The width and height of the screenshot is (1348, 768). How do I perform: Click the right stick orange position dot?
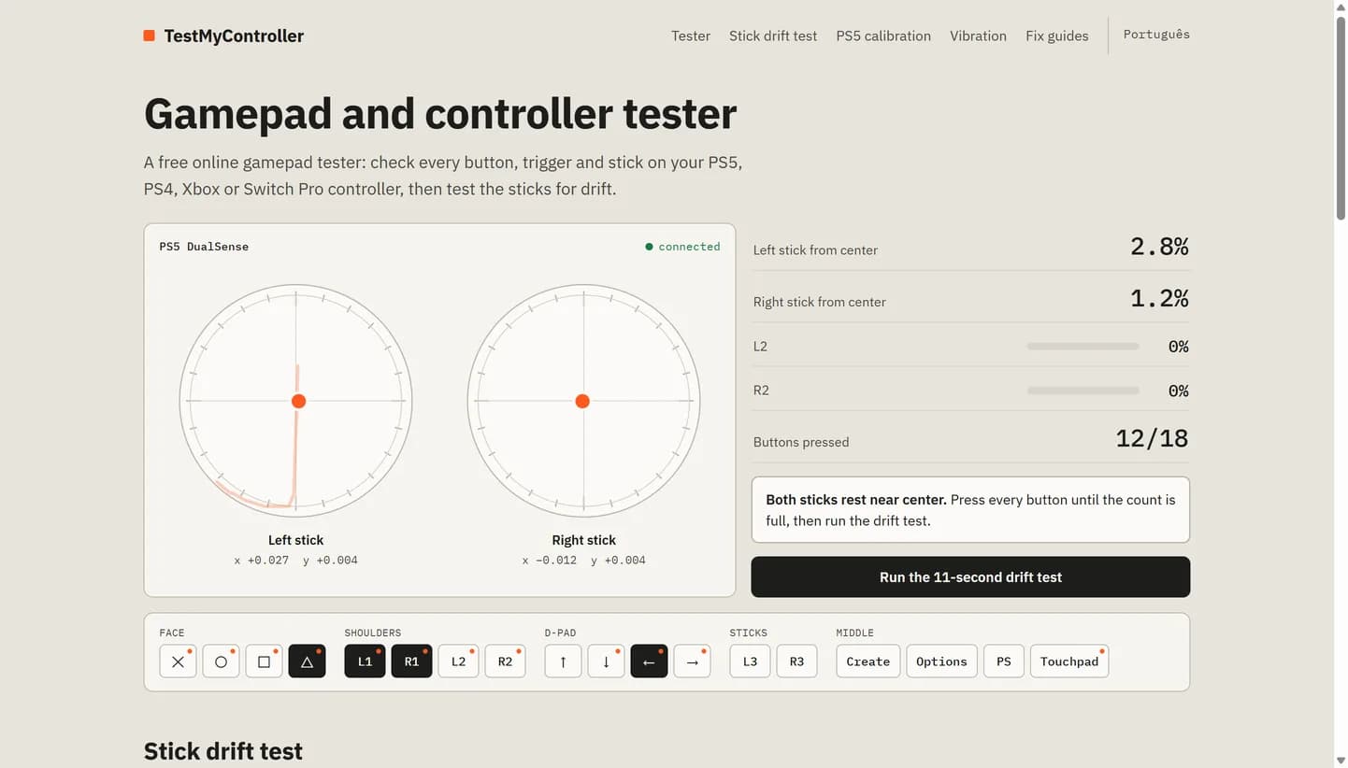[x=582, y=401]
